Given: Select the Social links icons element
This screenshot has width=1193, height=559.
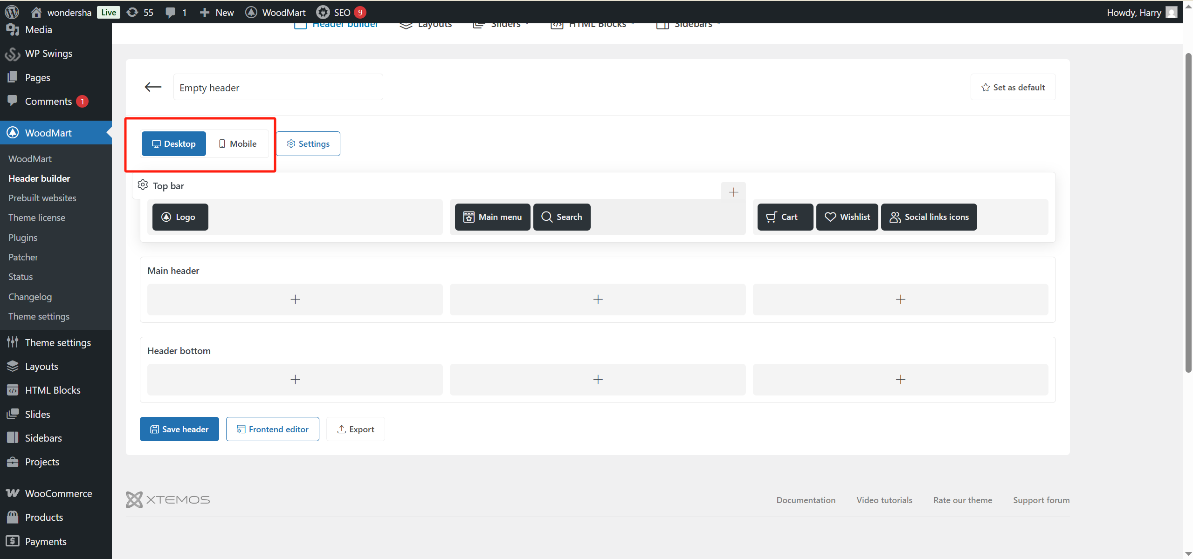Looking at the screenshot, I should (x=929, y=217).
